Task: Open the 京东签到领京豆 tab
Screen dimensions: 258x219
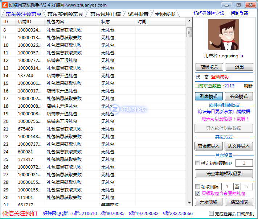Action: 65,14
